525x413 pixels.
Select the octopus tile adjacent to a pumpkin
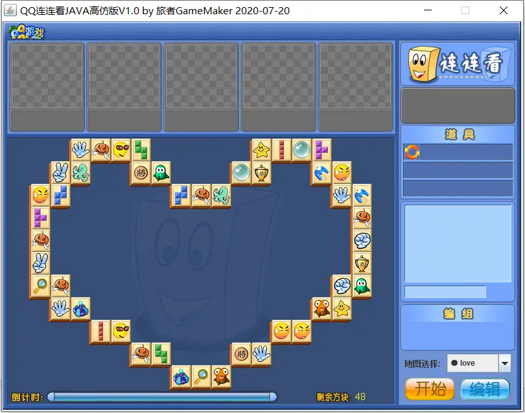(x=221, y=195)
